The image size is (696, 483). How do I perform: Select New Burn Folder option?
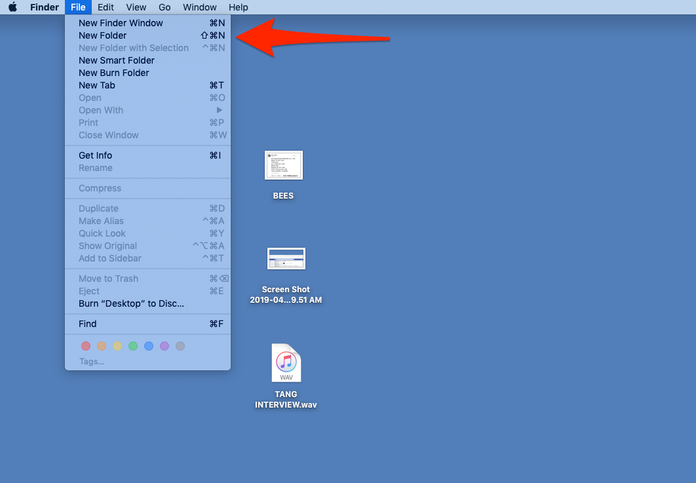pos(114,73)
